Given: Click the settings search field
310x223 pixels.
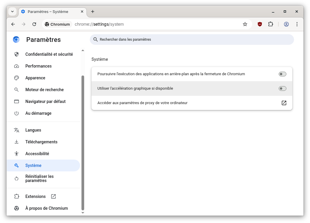Looking at the screenshot, I should coord(192,40).
